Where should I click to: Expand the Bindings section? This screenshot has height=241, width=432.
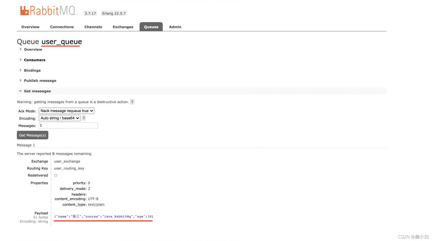pos(32,71)
